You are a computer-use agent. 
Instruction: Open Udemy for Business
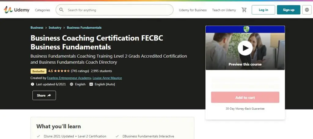coord(193,10)
